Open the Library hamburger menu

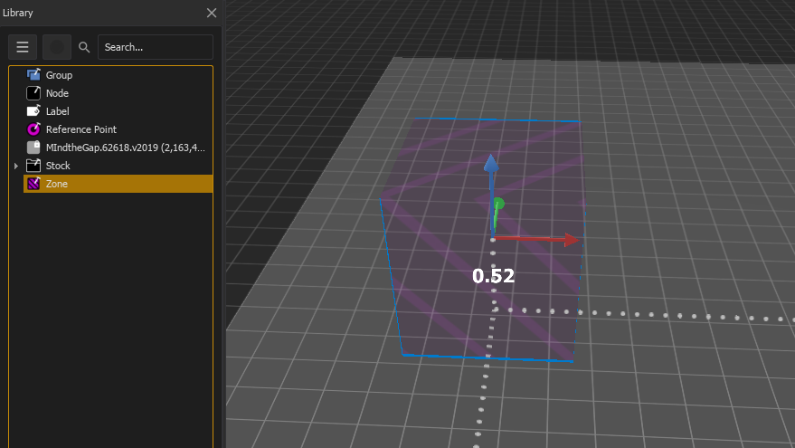point(23,47)
